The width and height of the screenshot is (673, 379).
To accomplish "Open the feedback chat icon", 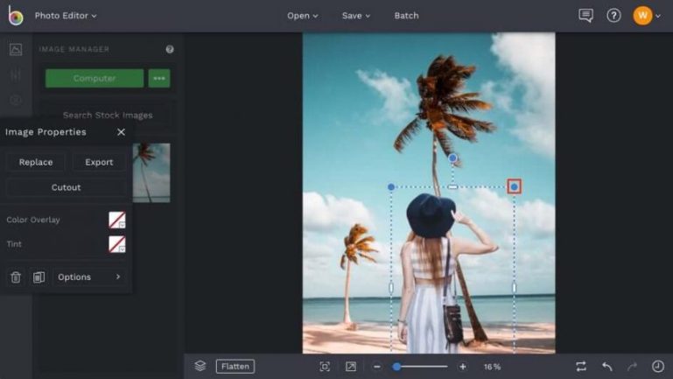I will [585, 16].
